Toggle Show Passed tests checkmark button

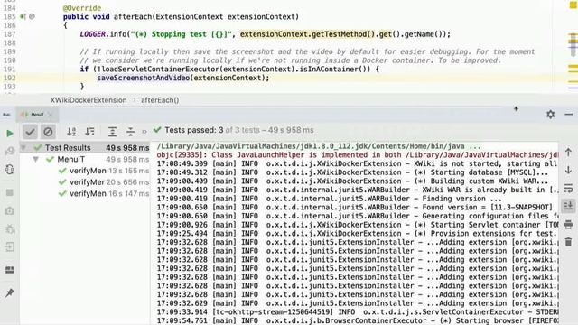point(30,132)
